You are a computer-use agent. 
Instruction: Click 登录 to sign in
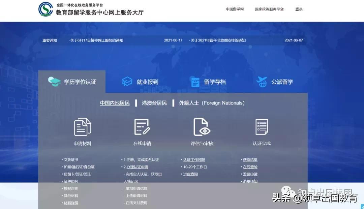click(x=299, y=9)
